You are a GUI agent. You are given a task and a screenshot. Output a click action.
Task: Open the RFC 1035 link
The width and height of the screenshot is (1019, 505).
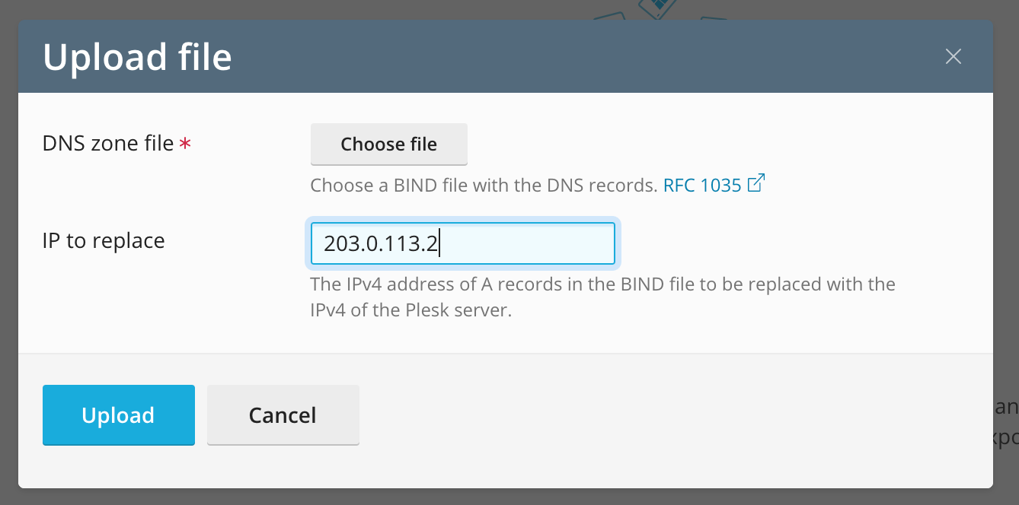click(x=702, y=186)
